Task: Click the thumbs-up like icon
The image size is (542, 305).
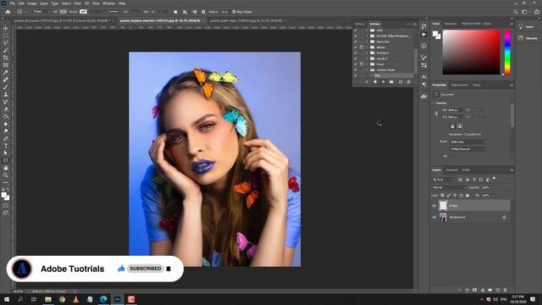Action: coord(121,269)
